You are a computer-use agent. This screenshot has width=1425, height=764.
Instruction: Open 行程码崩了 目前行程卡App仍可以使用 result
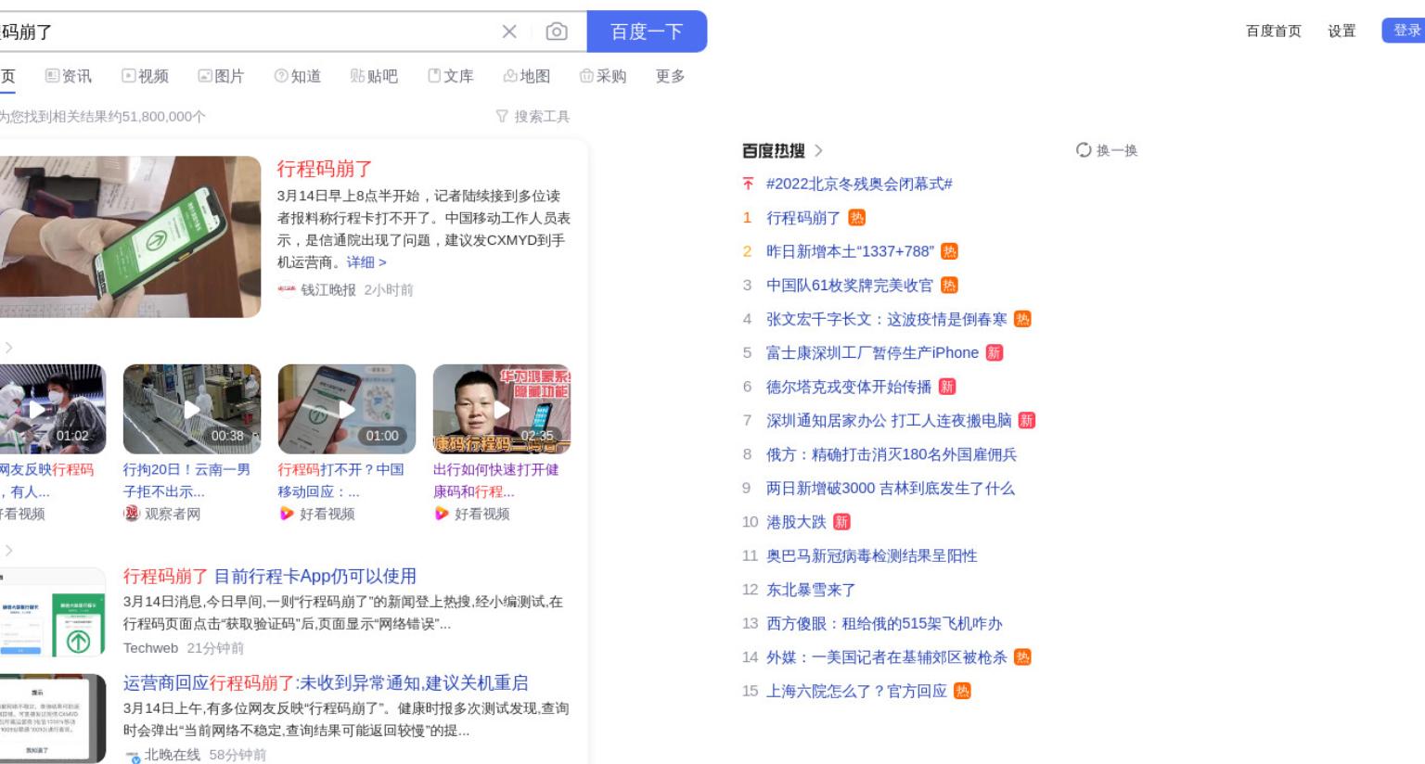click(270, 576)
